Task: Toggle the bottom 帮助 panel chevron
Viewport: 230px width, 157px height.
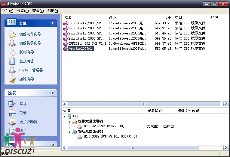Action: 53,145
